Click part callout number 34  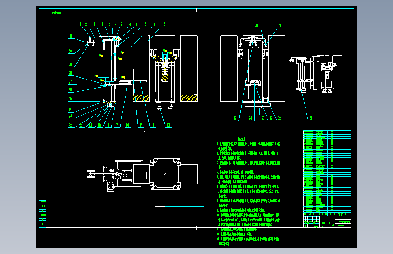click(x=311, y=118)
